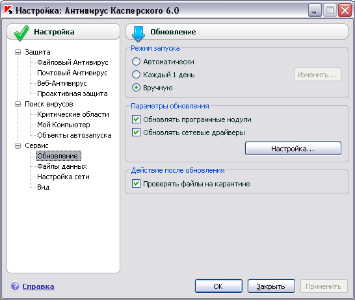Uncheck Обновлять программные модули checkbox
355x300 pixels.
coord(136,119)
